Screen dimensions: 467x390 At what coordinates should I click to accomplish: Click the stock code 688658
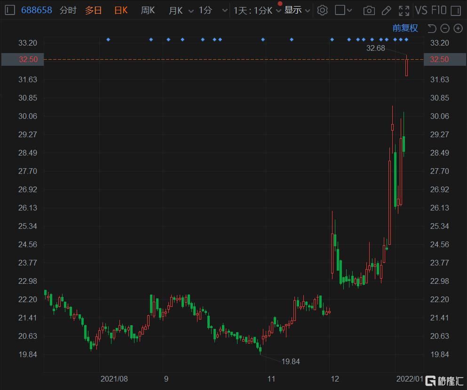coord(37,10)
